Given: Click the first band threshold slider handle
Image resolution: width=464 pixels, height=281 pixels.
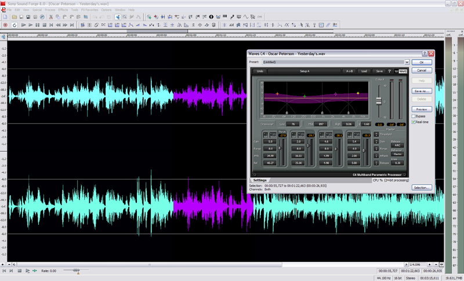Looking at the screenshot, I should click(x=280, y=148).
